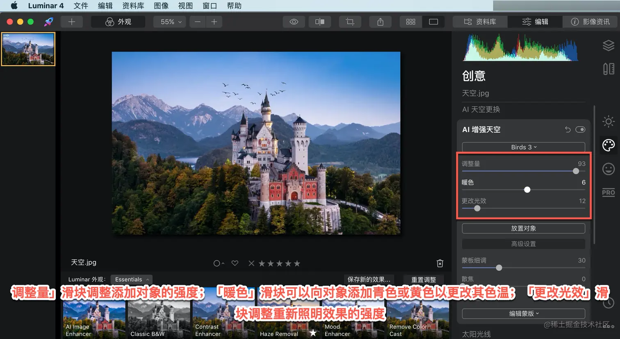This screenshot has width=620, height=339.
Task: Collapse the AI 增强天空 panel header
Action: pos(481,130)
